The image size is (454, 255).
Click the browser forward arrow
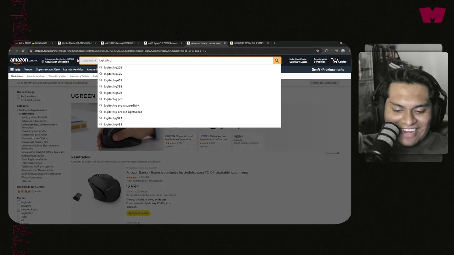pyautogui.click(x=16, y=51)
